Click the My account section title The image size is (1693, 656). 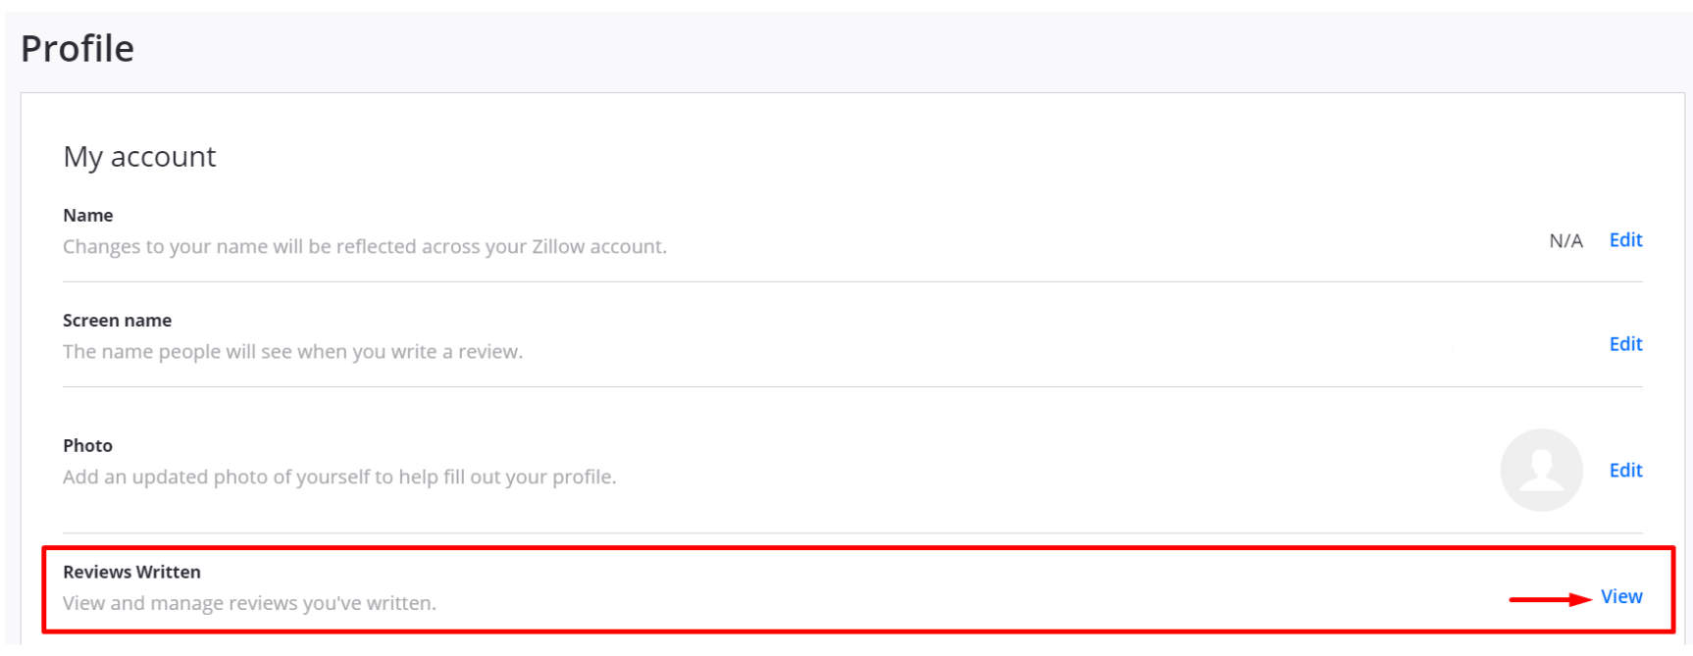point(139,157)
